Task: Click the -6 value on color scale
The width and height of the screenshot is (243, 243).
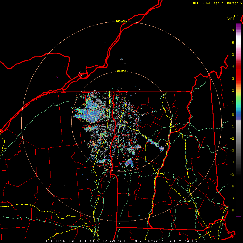Action: click(x=232, y=186)
